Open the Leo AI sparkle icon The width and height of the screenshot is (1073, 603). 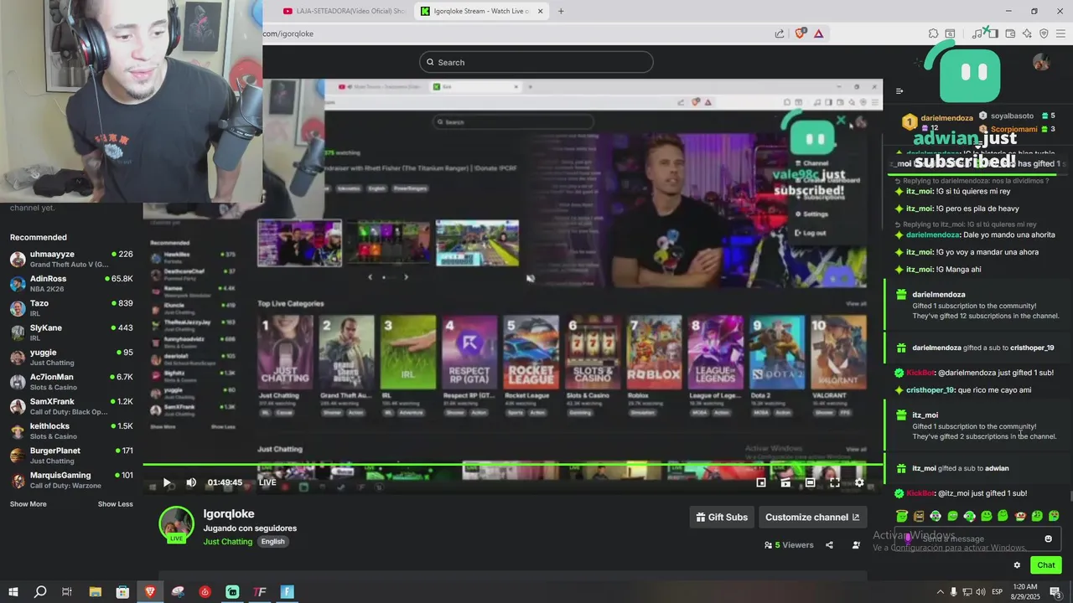tap(1027, 33)
